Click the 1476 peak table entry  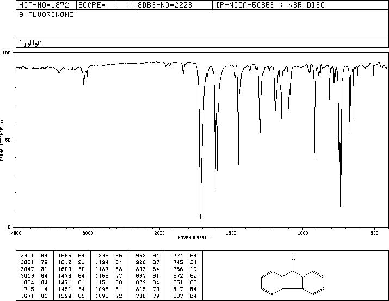[x=71, y=275]
